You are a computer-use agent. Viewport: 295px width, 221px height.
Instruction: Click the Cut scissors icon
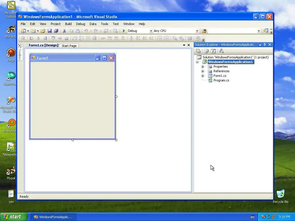tap(64, 31)
